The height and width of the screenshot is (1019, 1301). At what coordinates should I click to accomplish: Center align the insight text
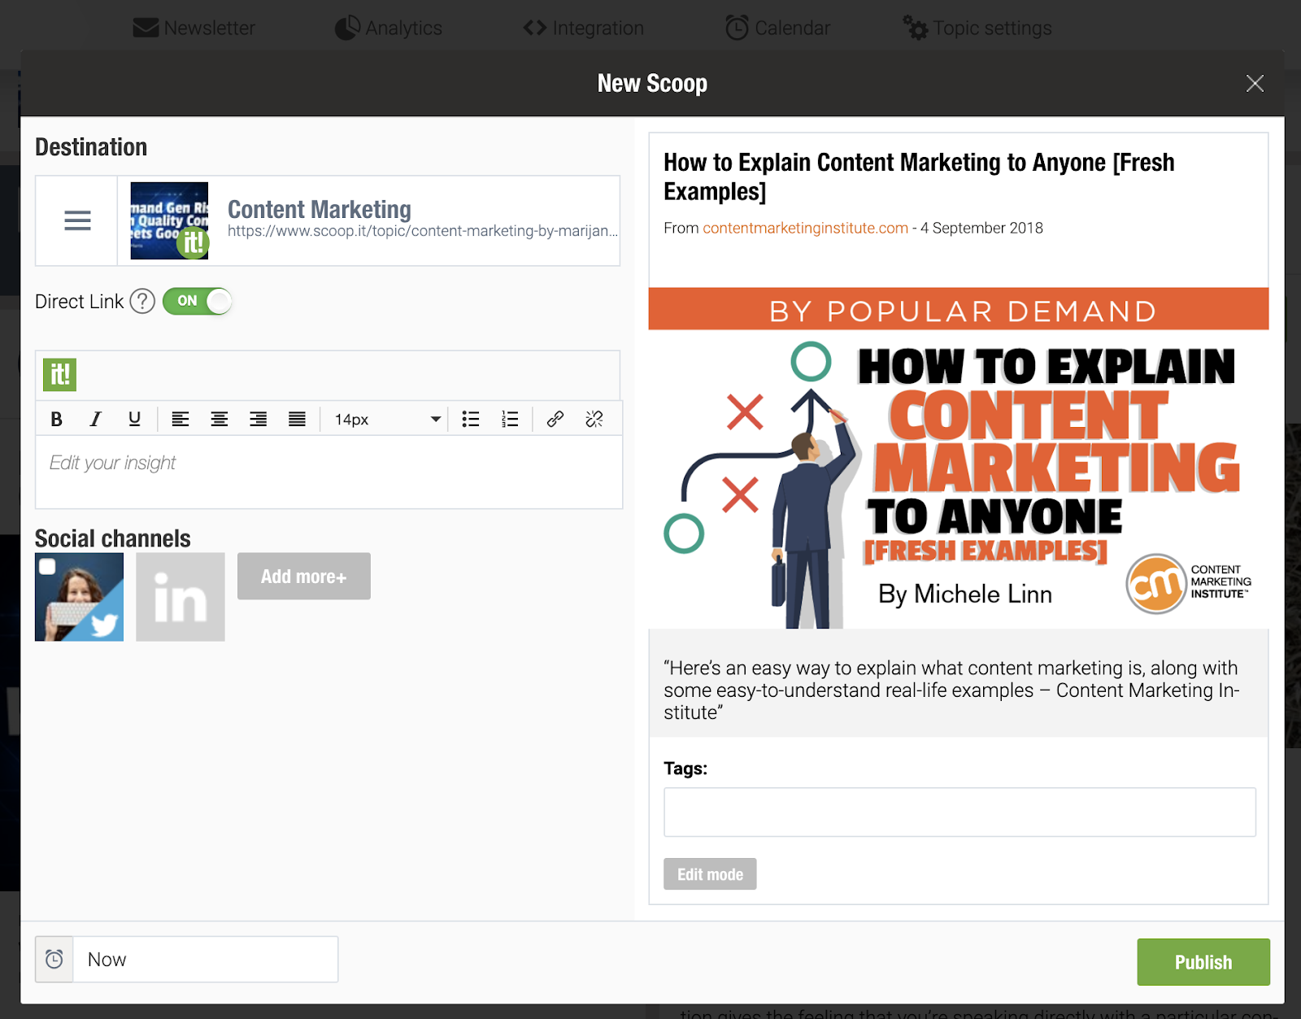220,419
